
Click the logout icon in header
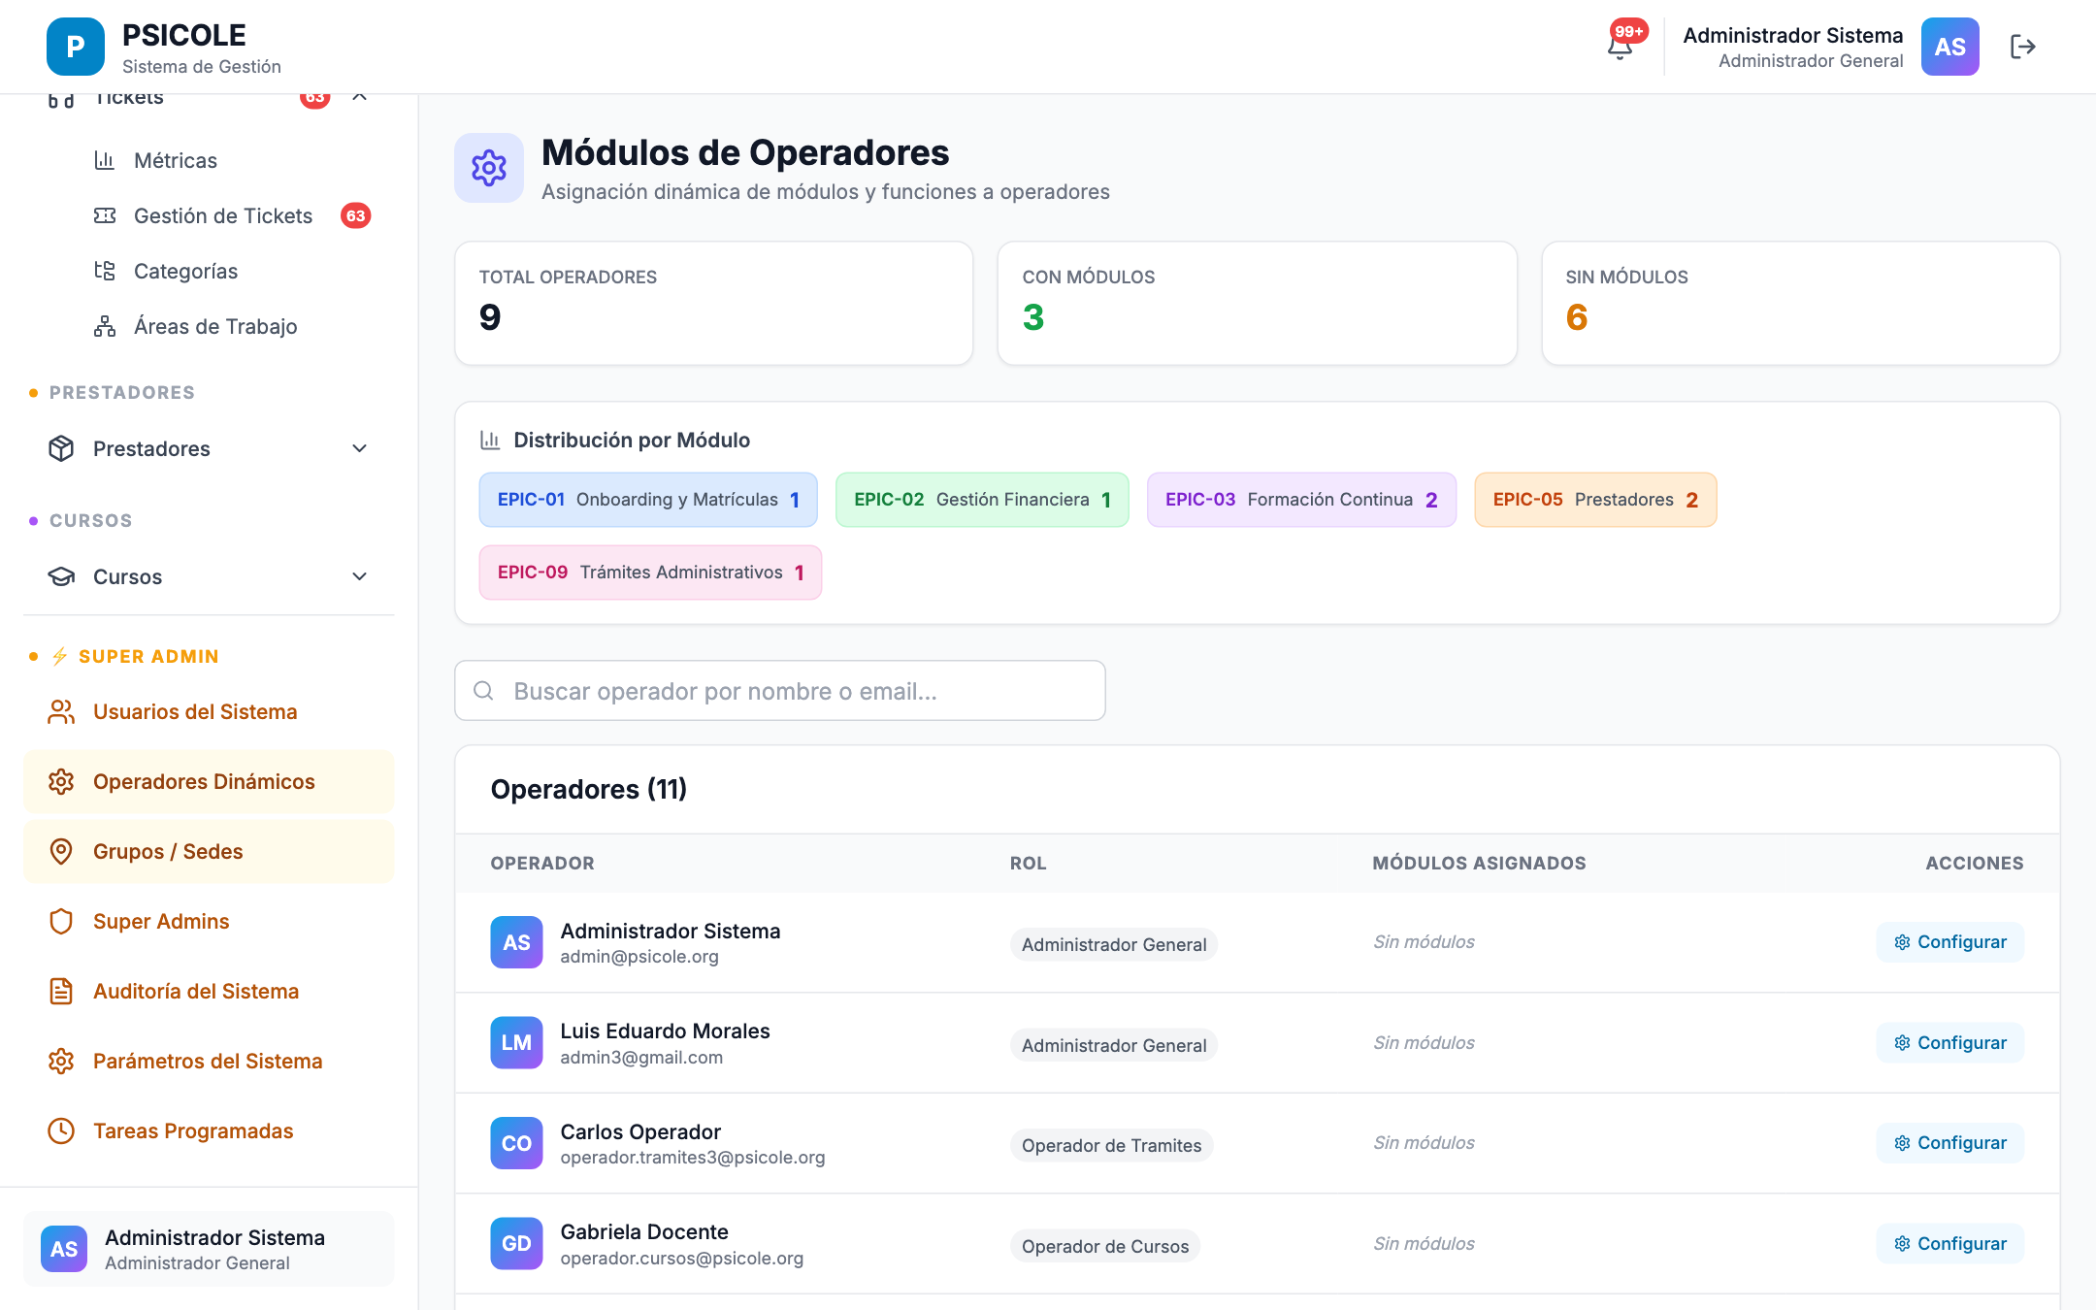tap(2023, 47)
